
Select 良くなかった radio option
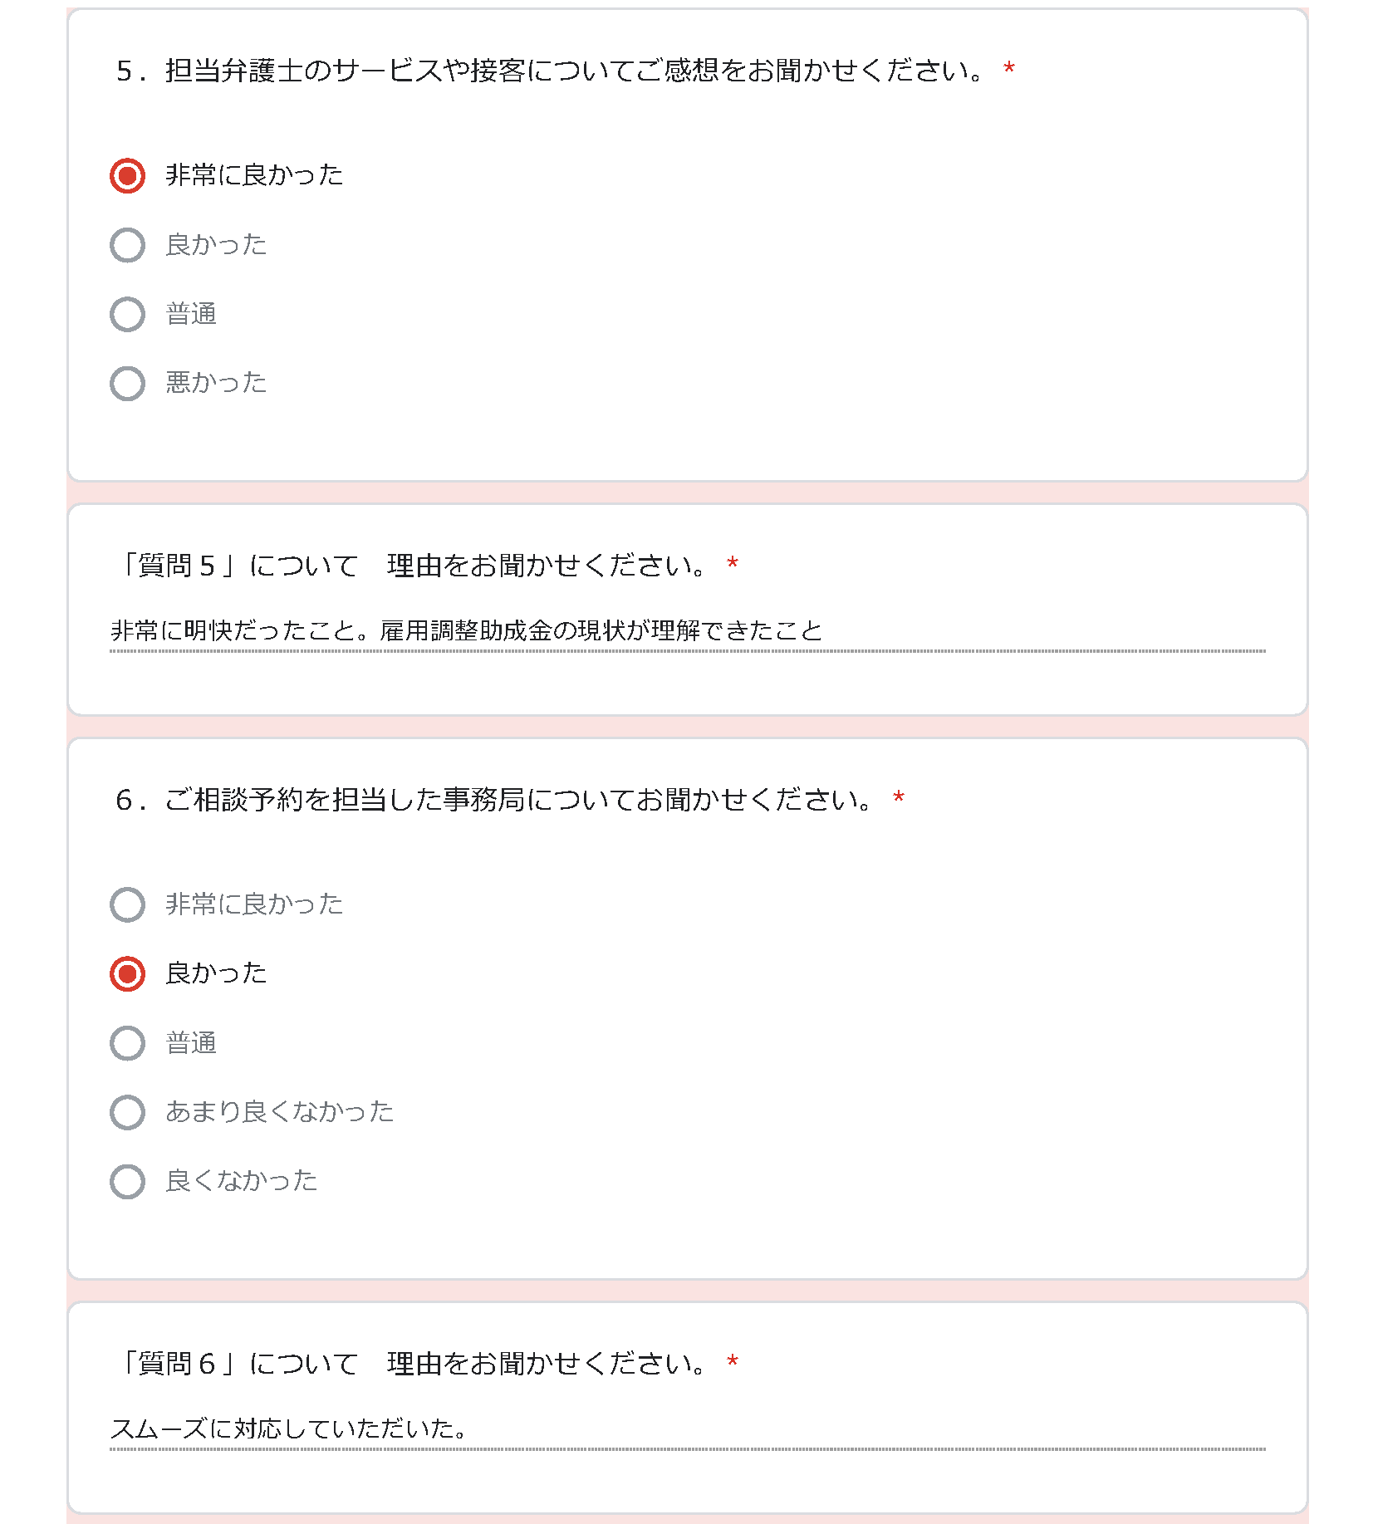[x=127, y=1181]
